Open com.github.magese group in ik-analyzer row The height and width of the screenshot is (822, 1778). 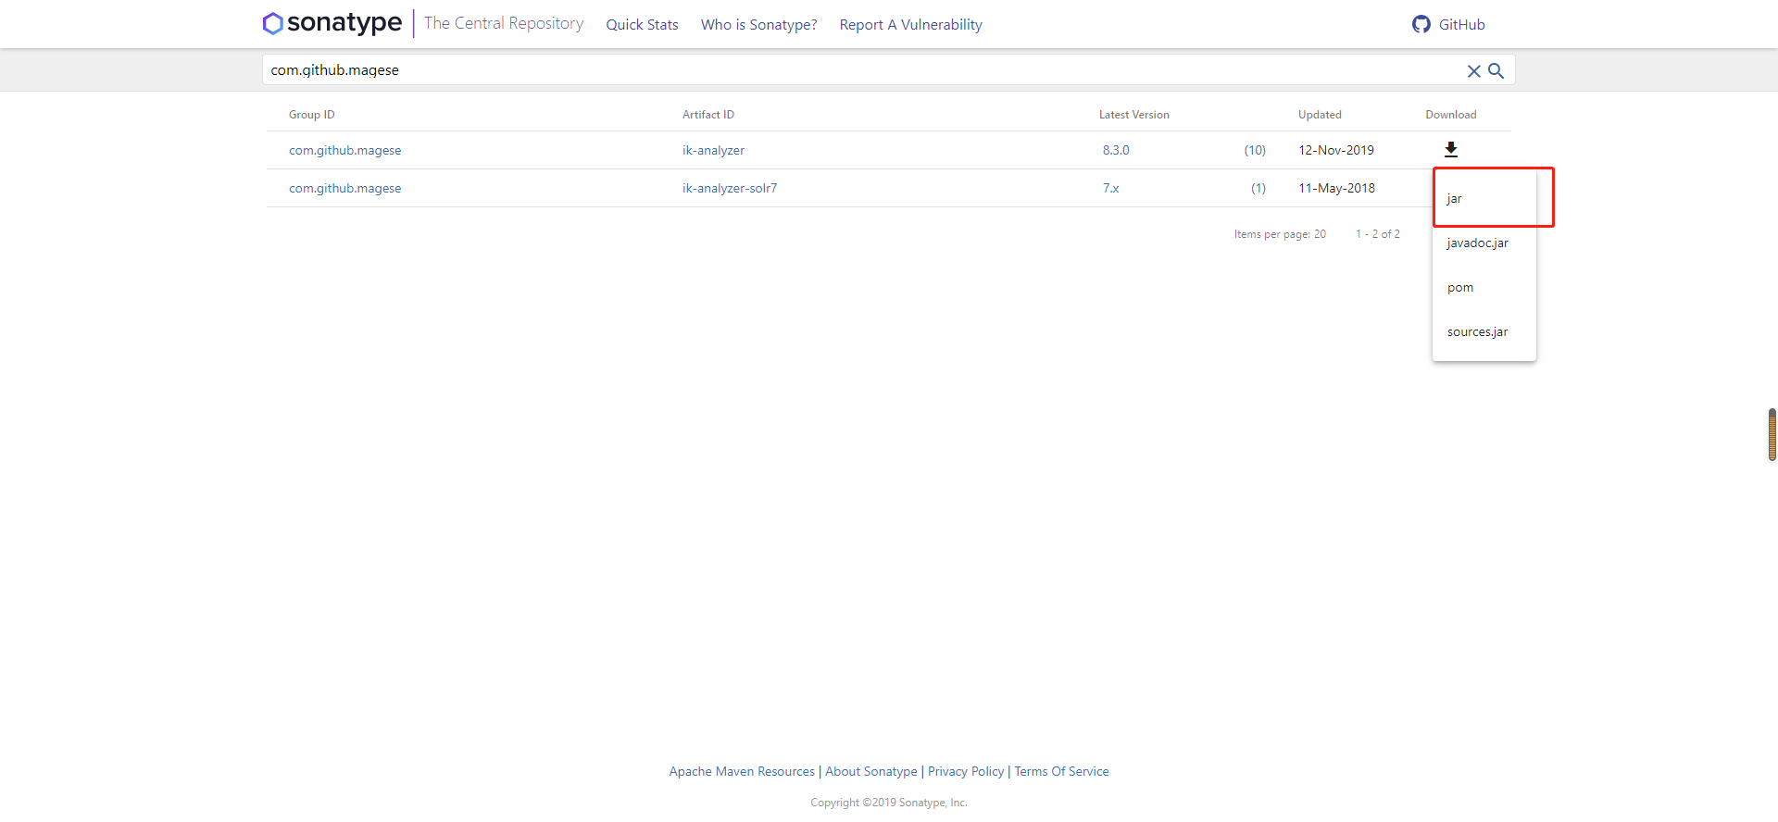pyautogui.click(x=344, y=150)
